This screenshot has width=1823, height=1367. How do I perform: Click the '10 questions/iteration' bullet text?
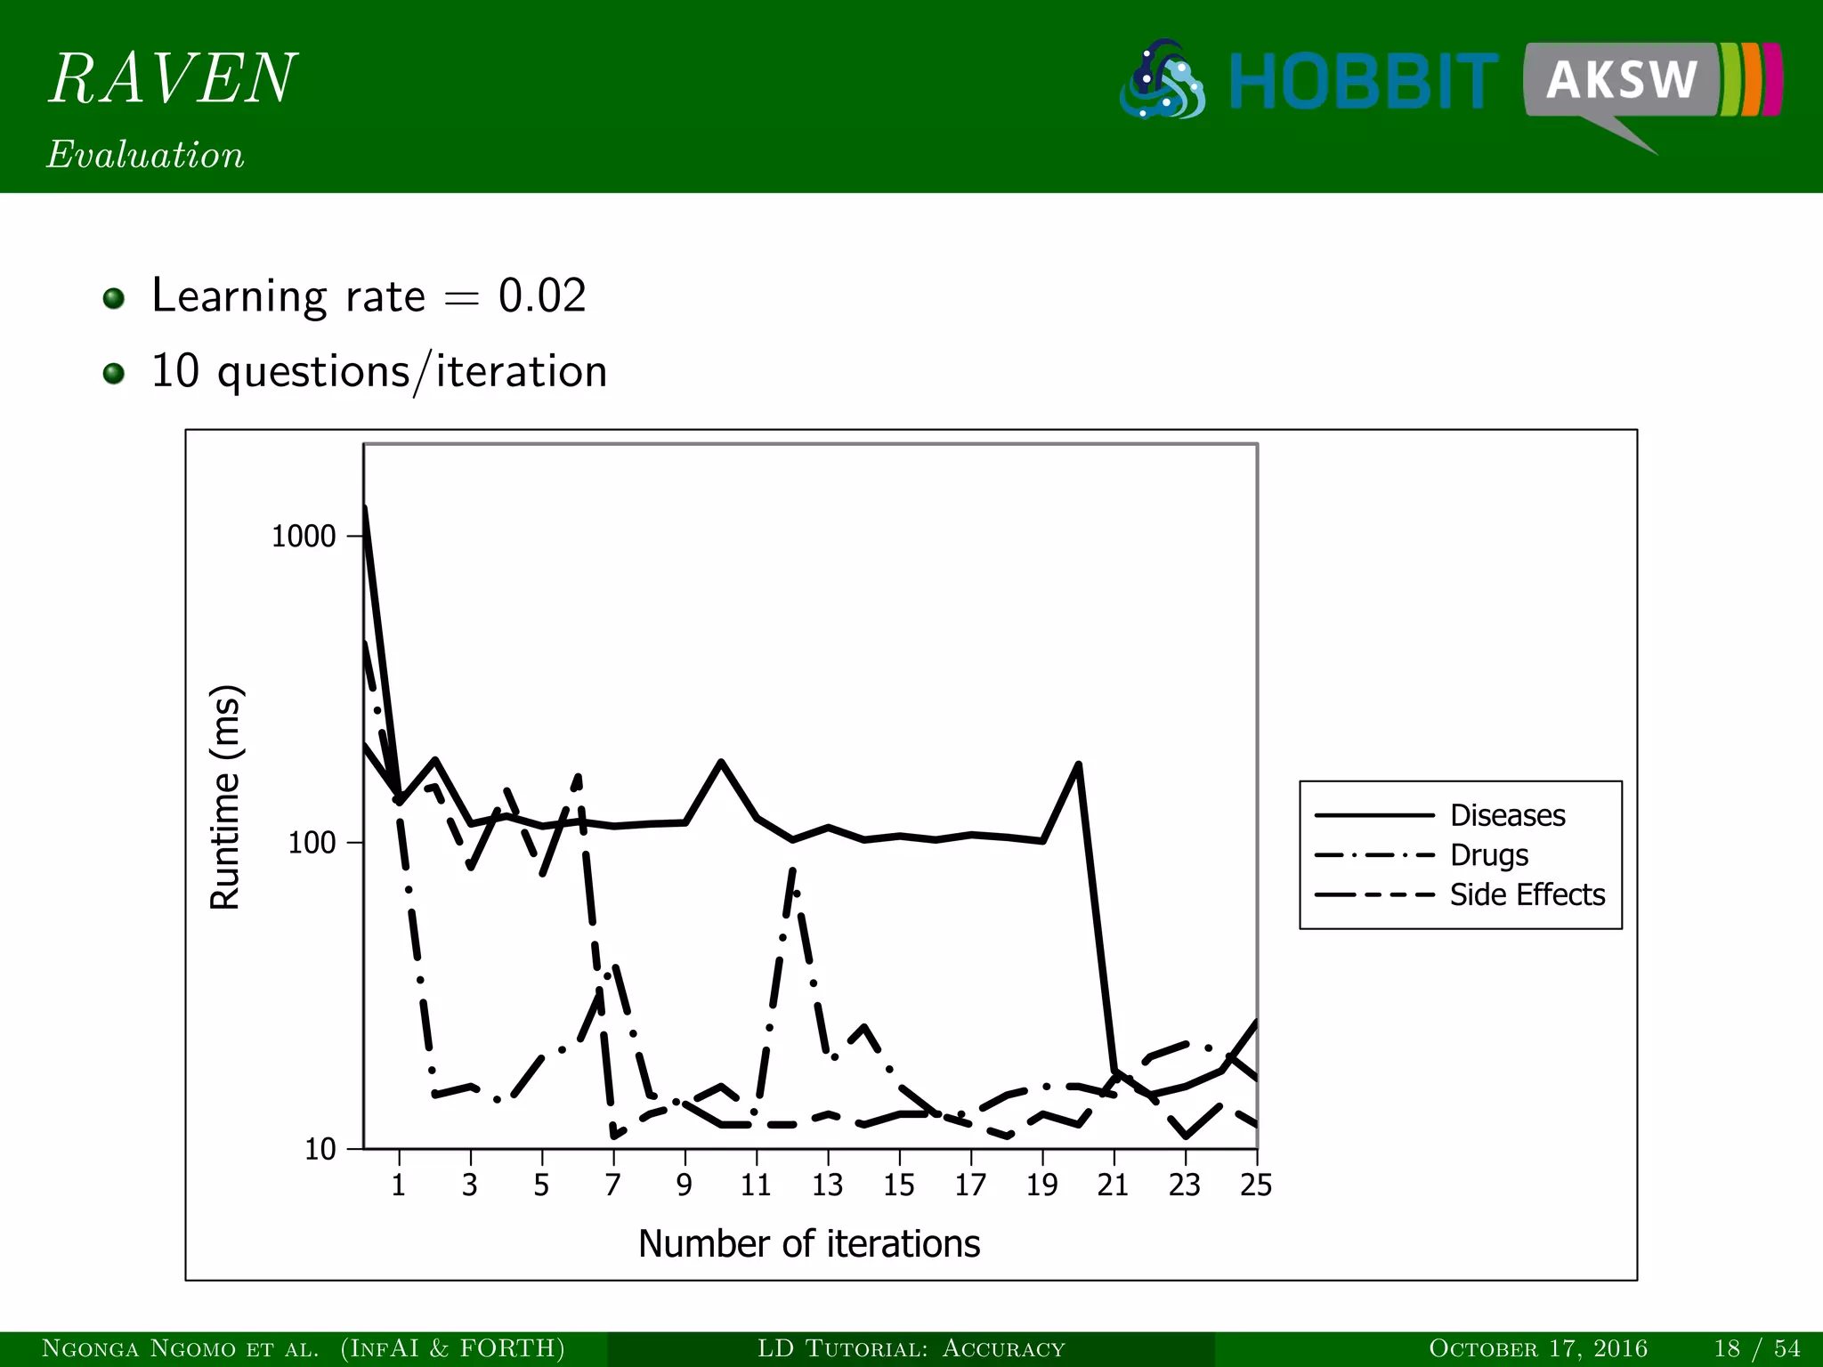(379, 372)
